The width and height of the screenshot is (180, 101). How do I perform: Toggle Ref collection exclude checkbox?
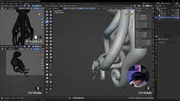(172, 10)
